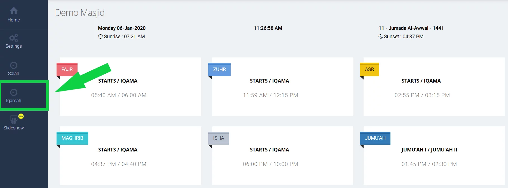Viewport: 508px width, 188px height.
Task: Click the yellow NEW badge on Slideshow
Action: click(21, 116)
